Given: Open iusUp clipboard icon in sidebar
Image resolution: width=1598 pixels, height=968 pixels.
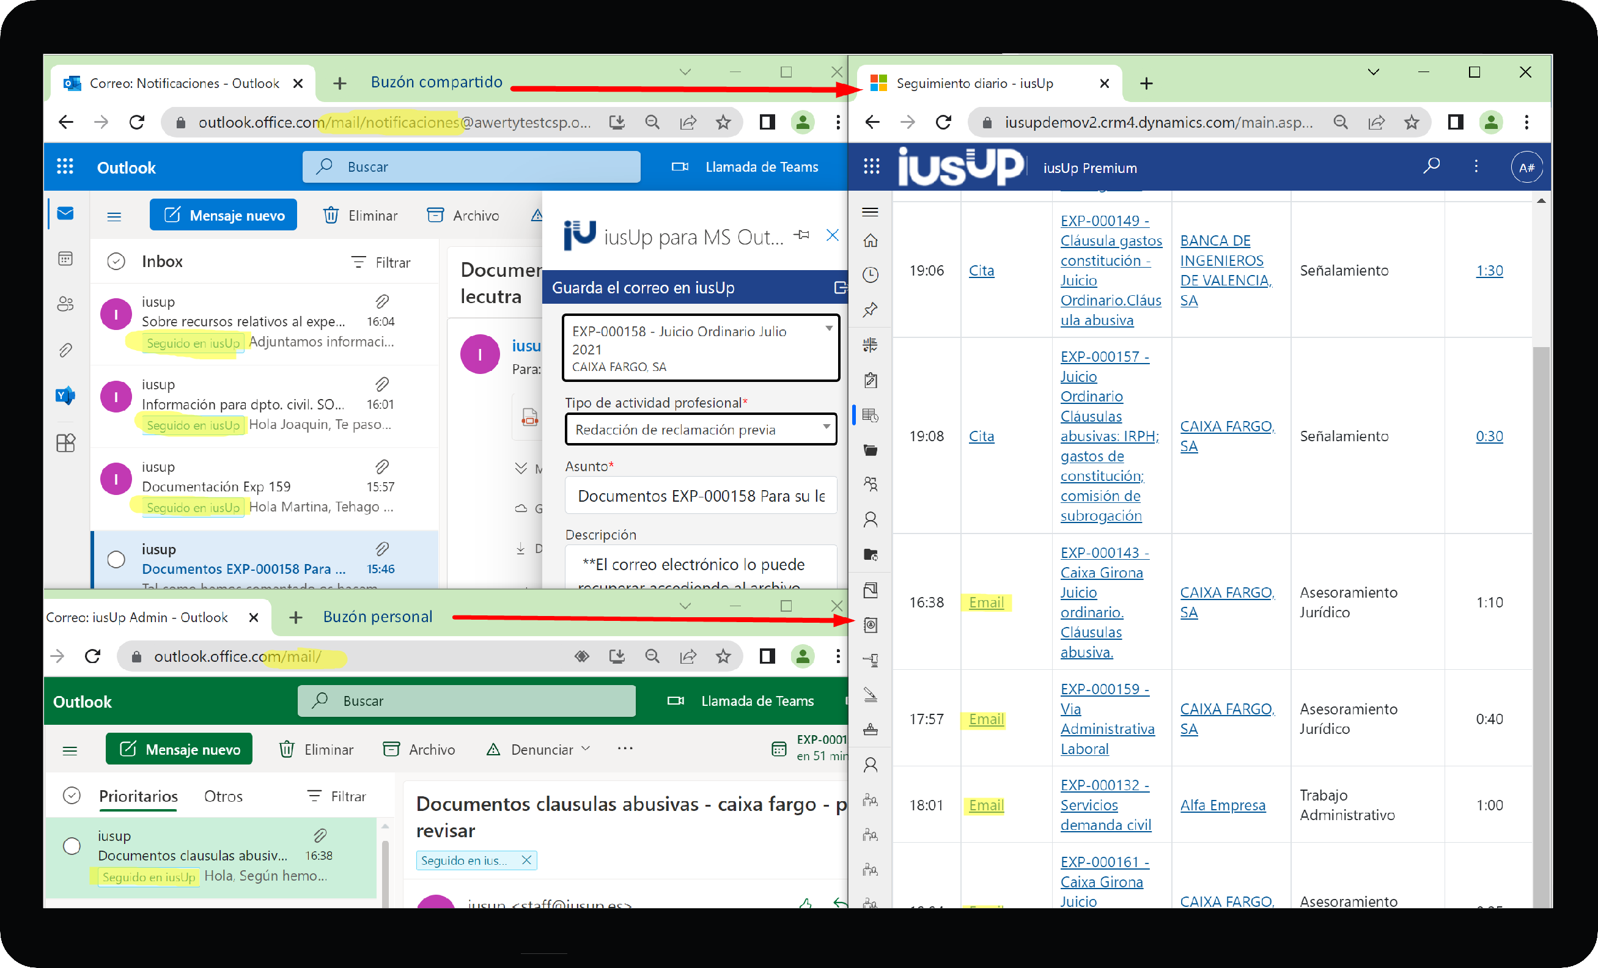Looking at the screenshot, I should tap(871, 380).
